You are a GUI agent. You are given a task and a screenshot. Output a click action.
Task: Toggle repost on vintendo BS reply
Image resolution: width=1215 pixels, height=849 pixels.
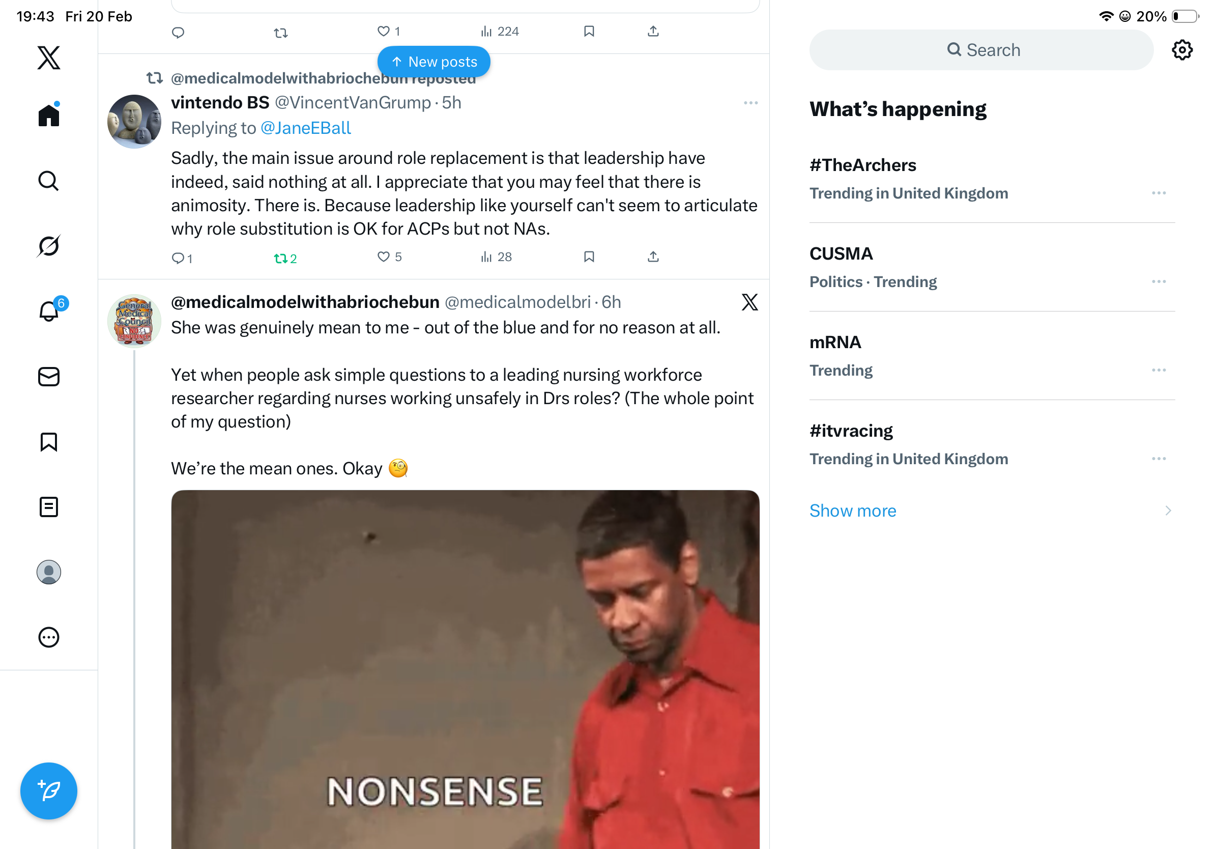[281, 258]
